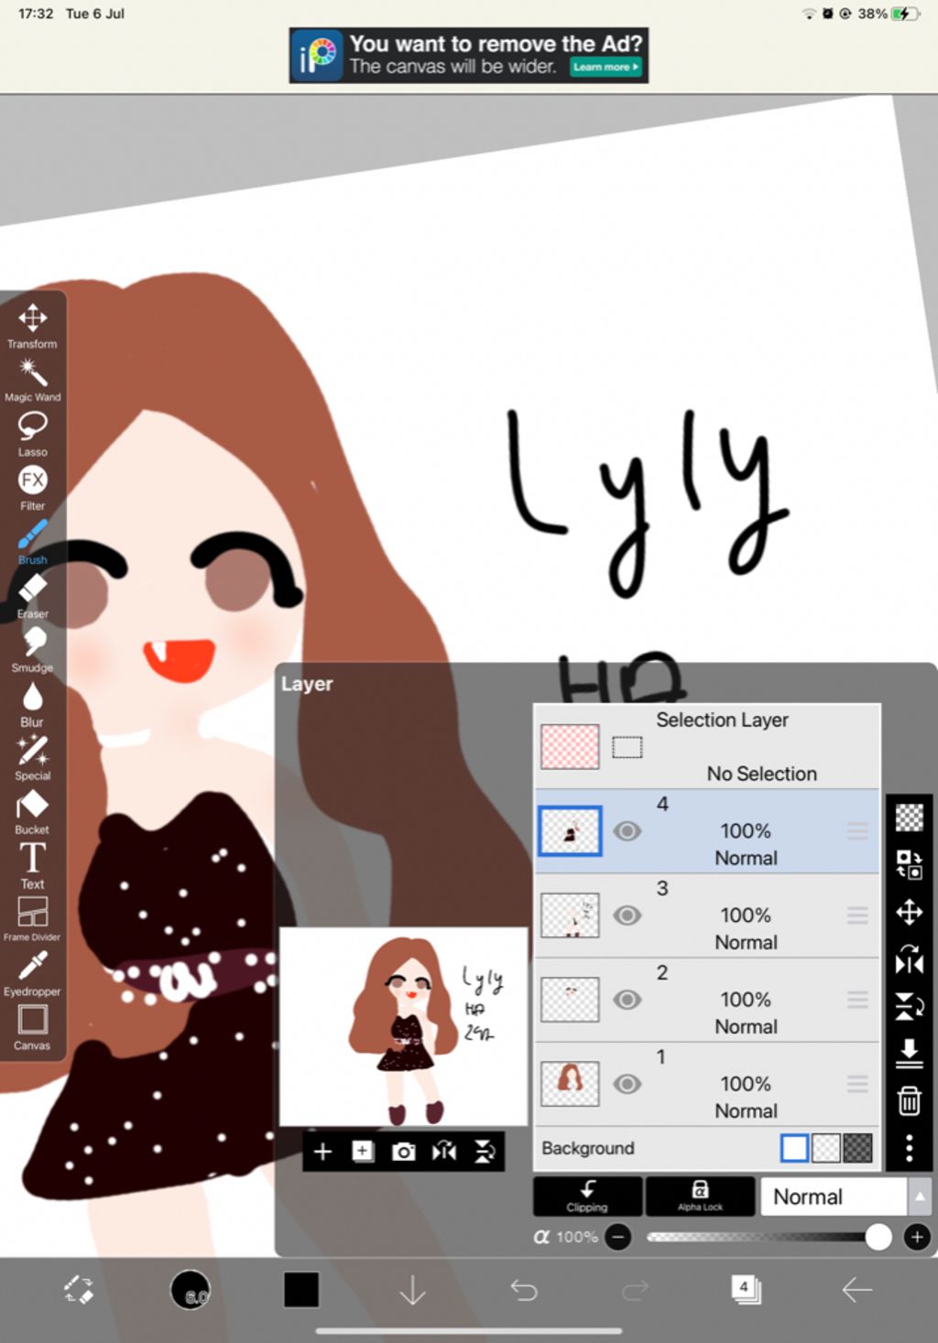Select the Blur tool
Image resolution: width=938 pixels, height=1343 pixels.
point(32,704)
